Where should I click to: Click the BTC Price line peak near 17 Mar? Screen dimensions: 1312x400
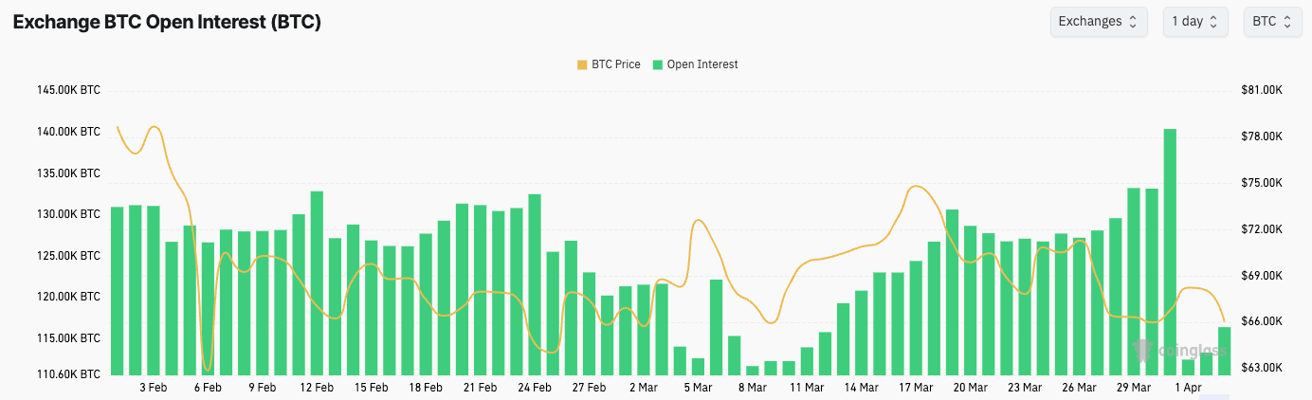coord(916,187)
